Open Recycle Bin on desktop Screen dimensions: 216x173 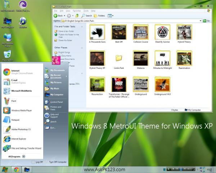click(x=8, y=56)
